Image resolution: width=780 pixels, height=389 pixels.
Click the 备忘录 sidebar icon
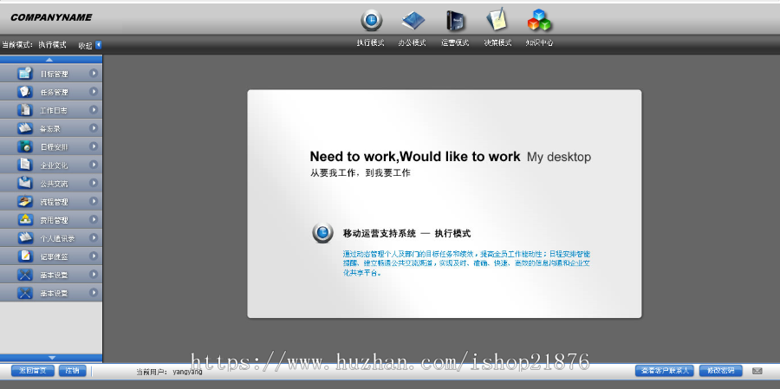point(25,128)
